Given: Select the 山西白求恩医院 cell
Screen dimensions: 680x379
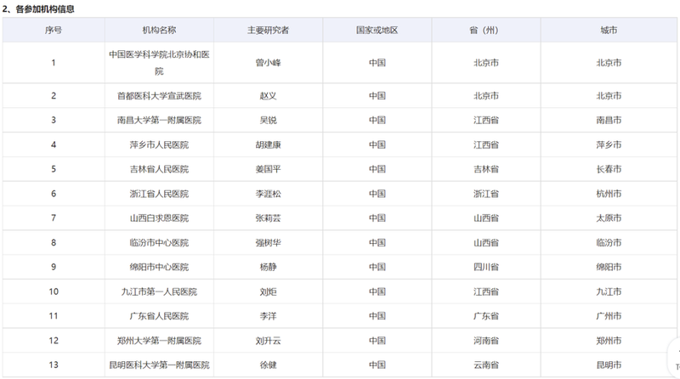Looking at the screenshot, I should (x=160, y=218).
